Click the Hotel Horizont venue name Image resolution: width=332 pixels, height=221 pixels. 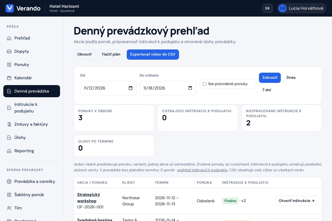[x=64, y=6]
